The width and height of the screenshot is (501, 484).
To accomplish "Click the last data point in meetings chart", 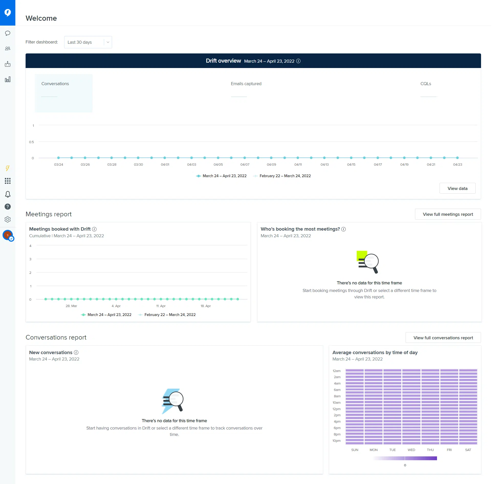I will [x=238, y=299].
